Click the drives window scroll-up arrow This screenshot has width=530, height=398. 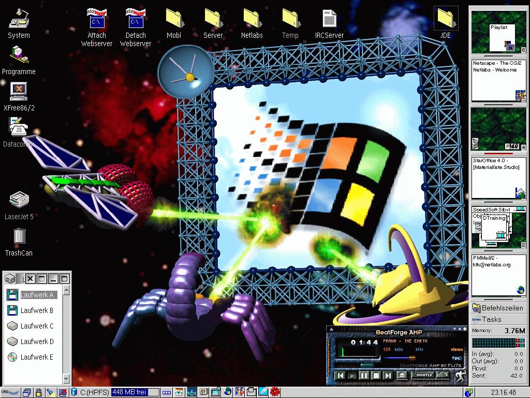[x=66, y=290]
